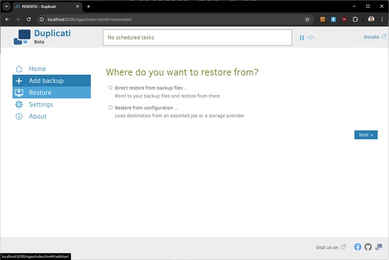The image size is (389, 260).
Task: Click the Duplicati forum icon in footer
Action: coord(379,247)
